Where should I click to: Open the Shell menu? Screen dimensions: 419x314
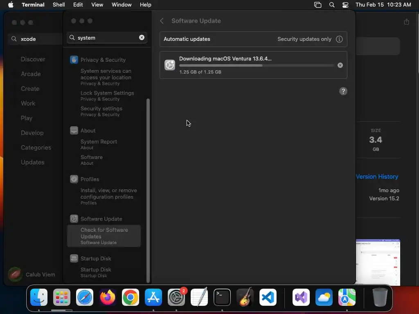[x=59, y=4]
